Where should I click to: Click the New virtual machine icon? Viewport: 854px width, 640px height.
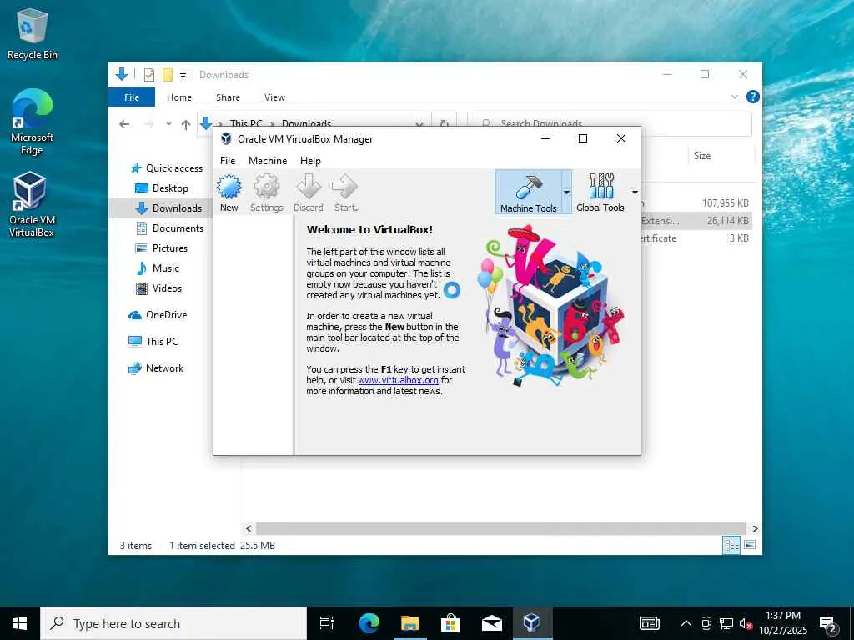[x=229, y=192]
